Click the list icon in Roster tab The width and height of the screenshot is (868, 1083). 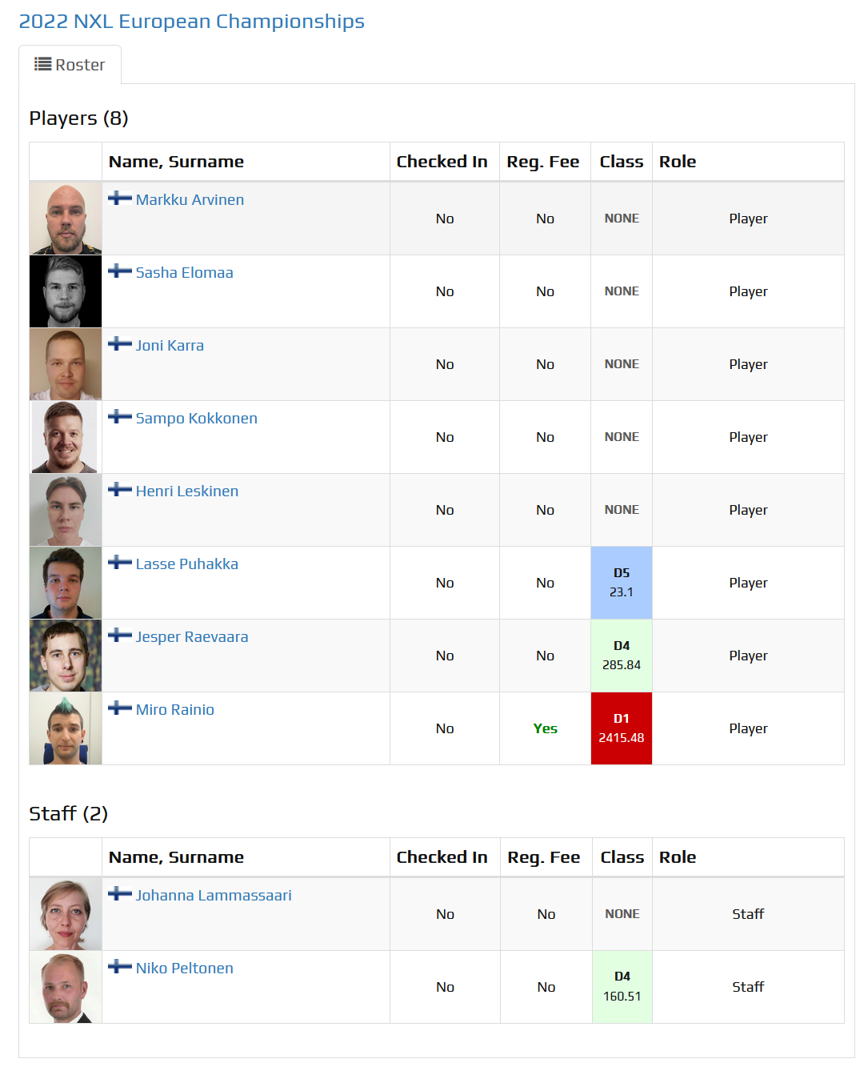click(x=42, y=64)
